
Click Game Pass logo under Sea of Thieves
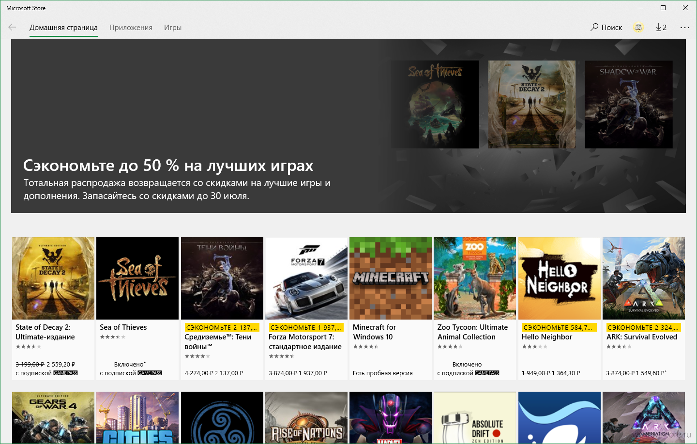coord(150,373)
